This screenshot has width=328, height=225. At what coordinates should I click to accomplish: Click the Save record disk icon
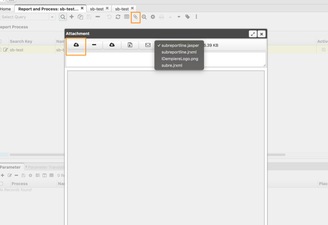(x=89, y=17)
